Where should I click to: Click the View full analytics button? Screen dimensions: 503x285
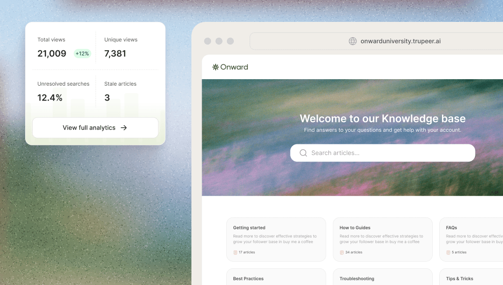(x=95, y=128)
